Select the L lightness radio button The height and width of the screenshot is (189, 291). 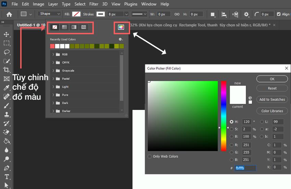(262, 122)
